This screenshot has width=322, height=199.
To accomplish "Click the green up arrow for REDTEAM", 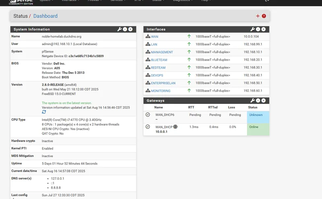I will click(189, 67).
